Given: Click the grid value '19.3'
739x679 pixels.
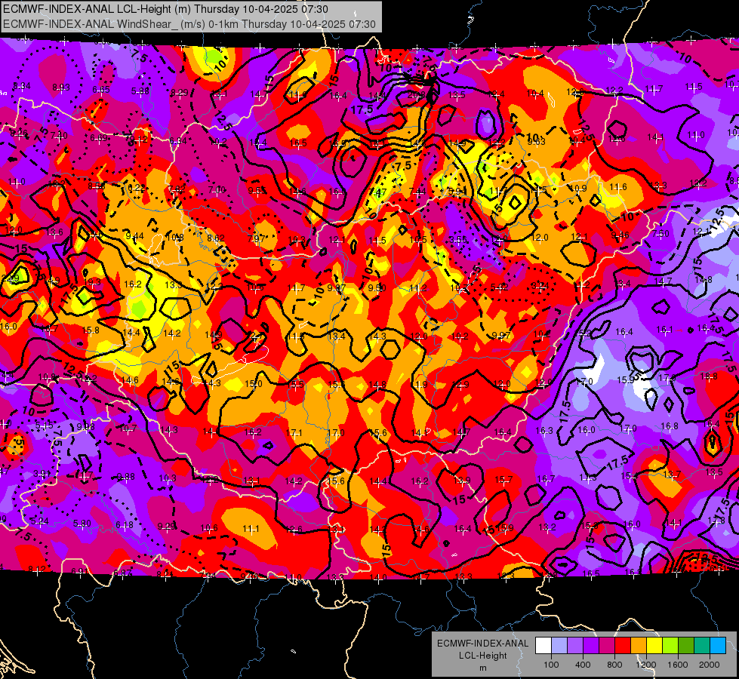Looking at the screenshot, I should point(92,281).
